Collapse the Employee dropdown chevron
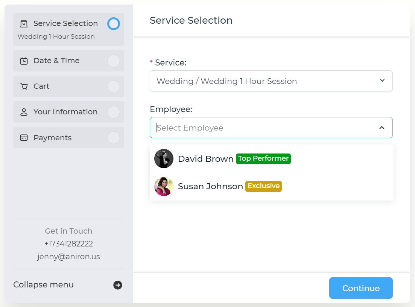Screen dimensions: 415x307 click(x=382, y=128)
